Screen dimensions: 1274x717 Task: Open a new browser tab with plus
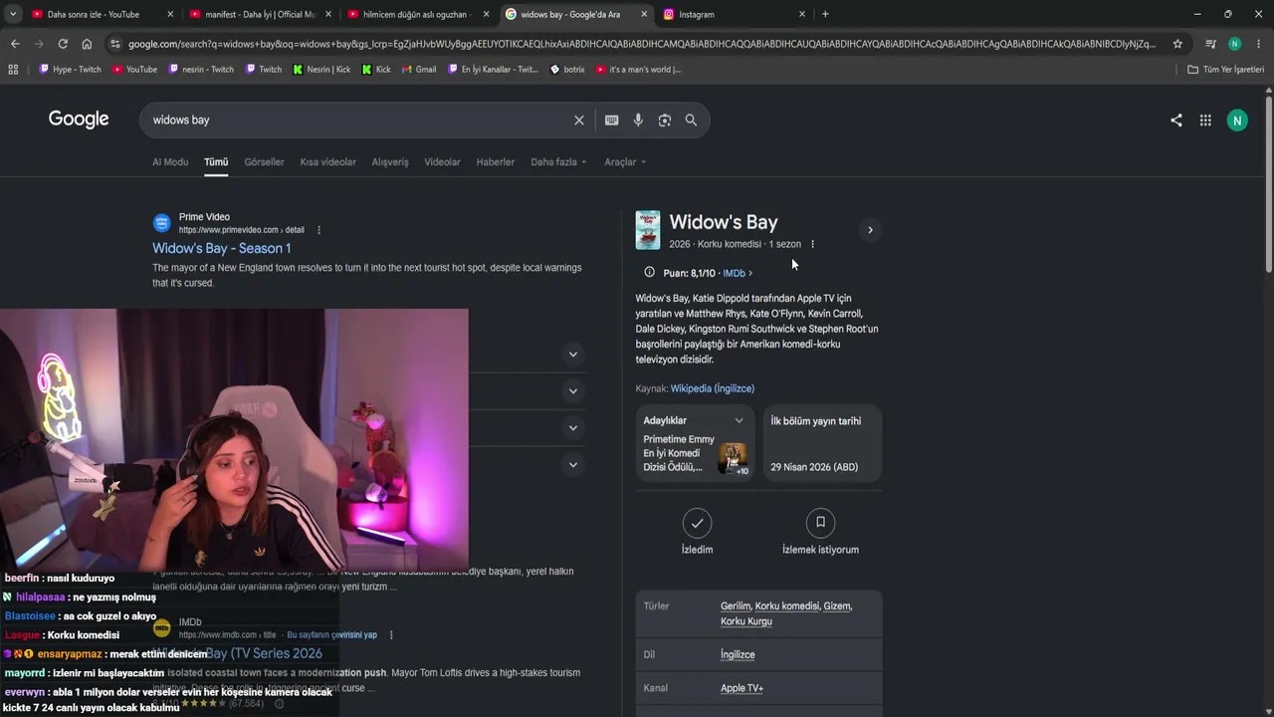(825, 14)
